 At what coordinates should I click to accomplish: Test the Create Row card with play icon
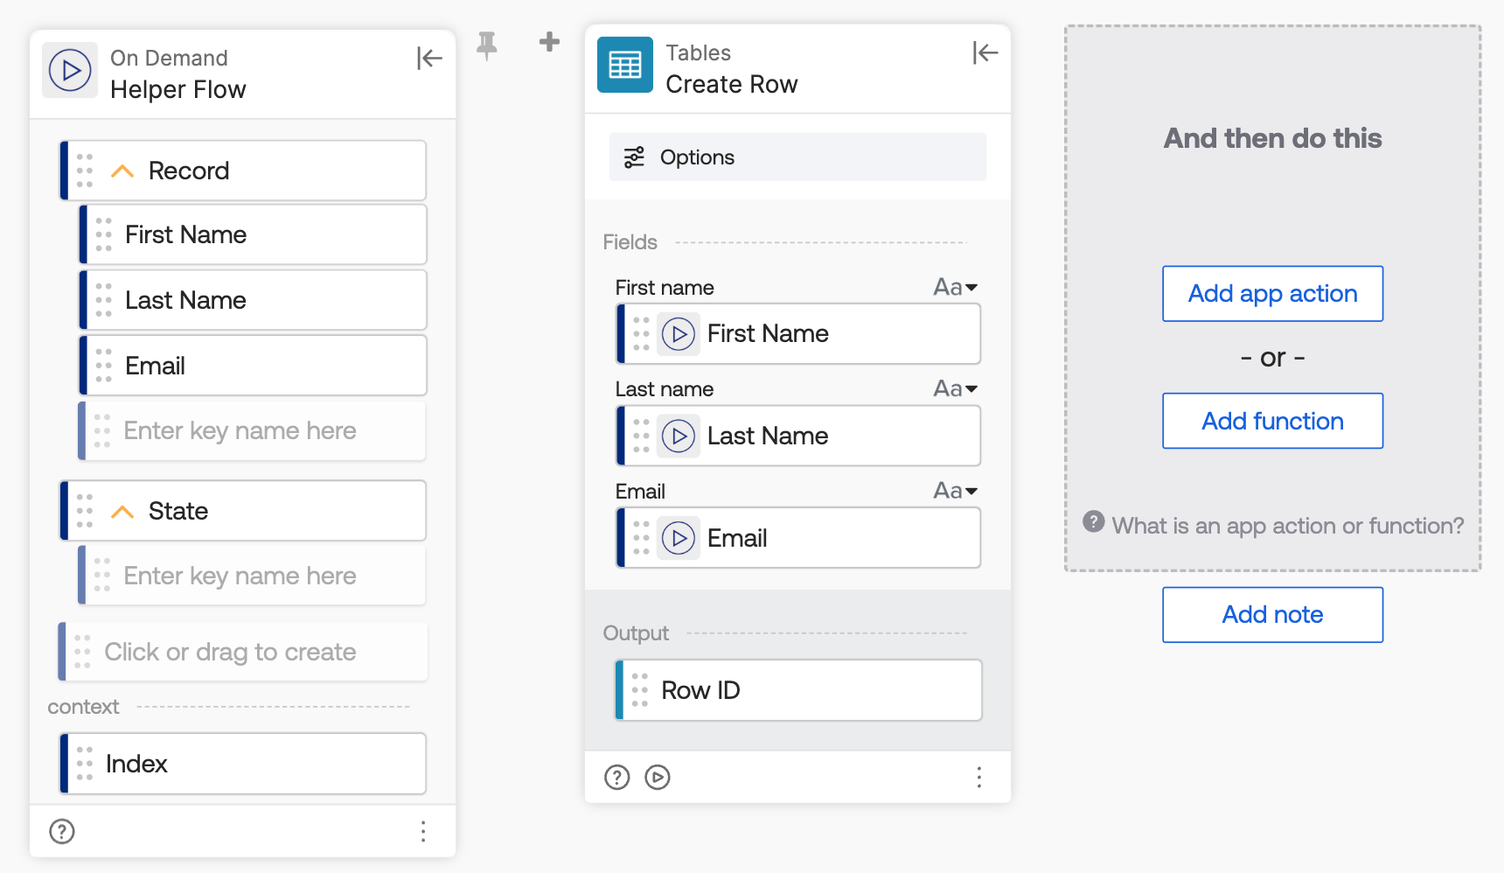click(658, 777)
